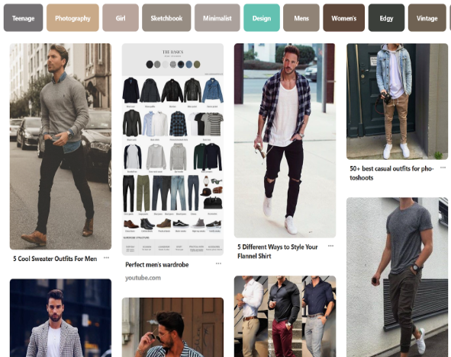The width and height of the screenshot is (451, 357).
Task: Select the Mens filter chip
Action: tap(301, 18)
